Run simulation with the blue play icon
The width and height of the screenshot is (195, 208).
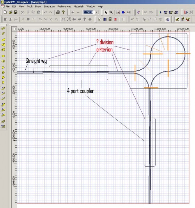(161, 12)
